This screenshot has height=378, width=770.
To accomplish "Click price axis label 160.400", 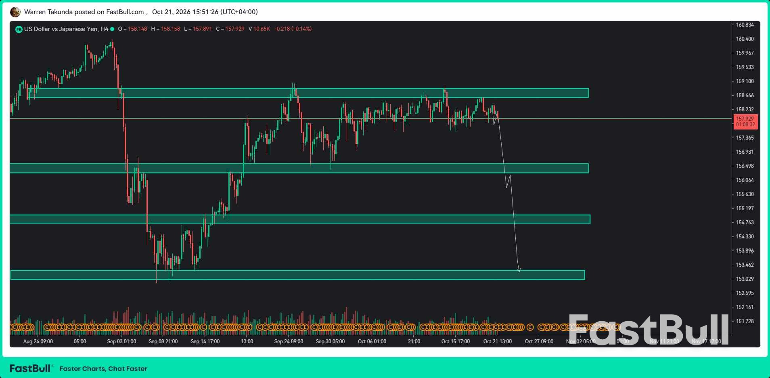I will (745, 39).
